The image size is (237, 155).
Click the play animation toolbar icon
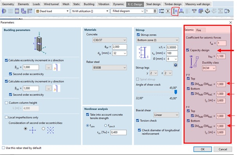tap(168, 11)
